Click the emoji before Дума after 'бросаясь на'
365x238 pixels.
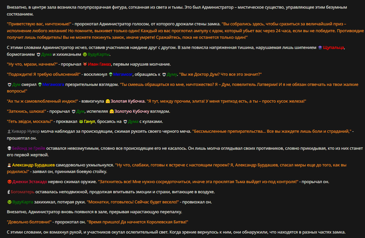coord(125,121)
